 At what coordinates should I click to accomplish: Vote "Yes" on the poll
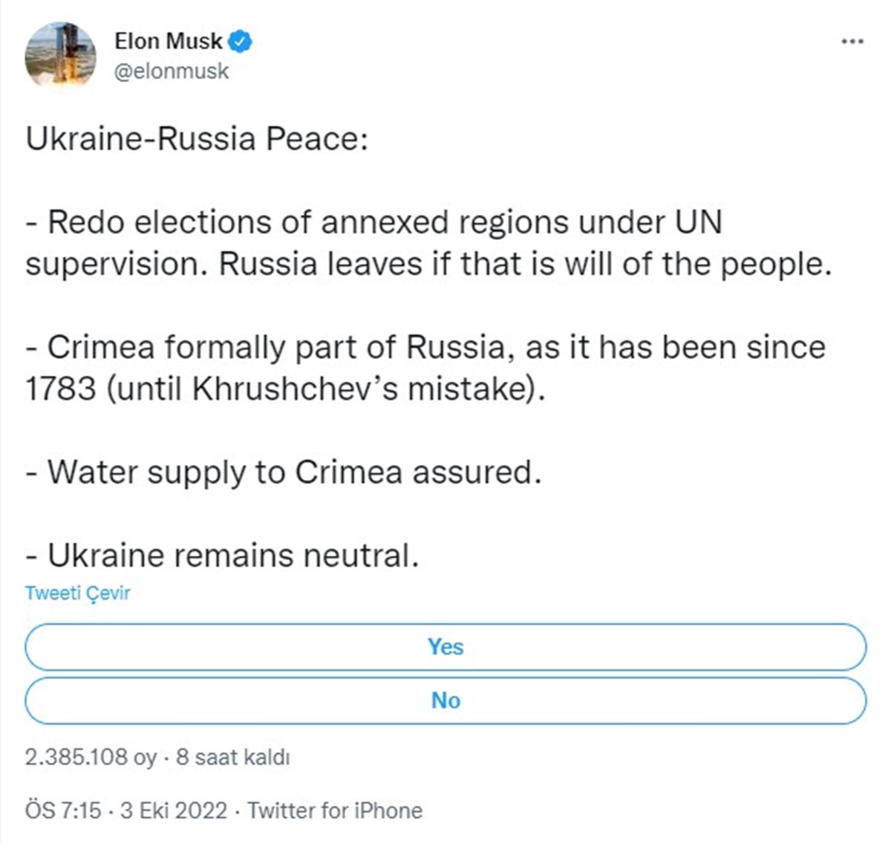tap(446, 647)
